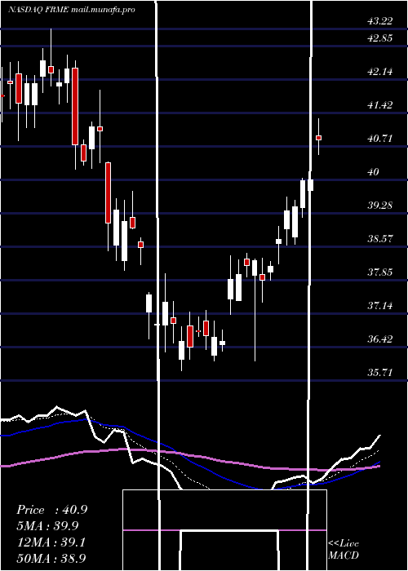The image size is (408, 571).
Task: Click the 5MA : 39.9 value
Action: click(47, 526)
